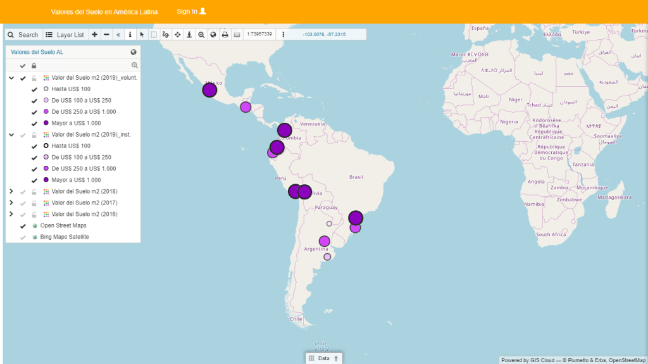The width and height of the screenshot is (648, 364).
Task: Click the full extent globe toolbar icon
Action: 213,35
